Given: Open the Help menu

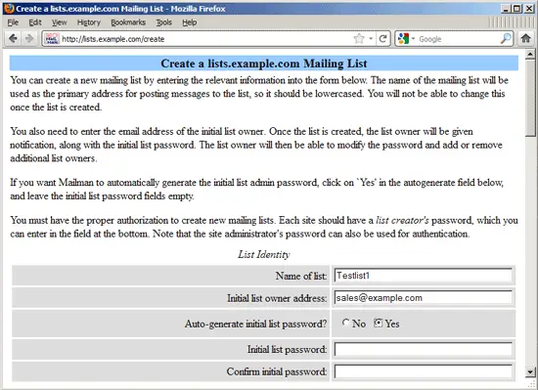Looking at the screenshot, I should coord(190,22).
